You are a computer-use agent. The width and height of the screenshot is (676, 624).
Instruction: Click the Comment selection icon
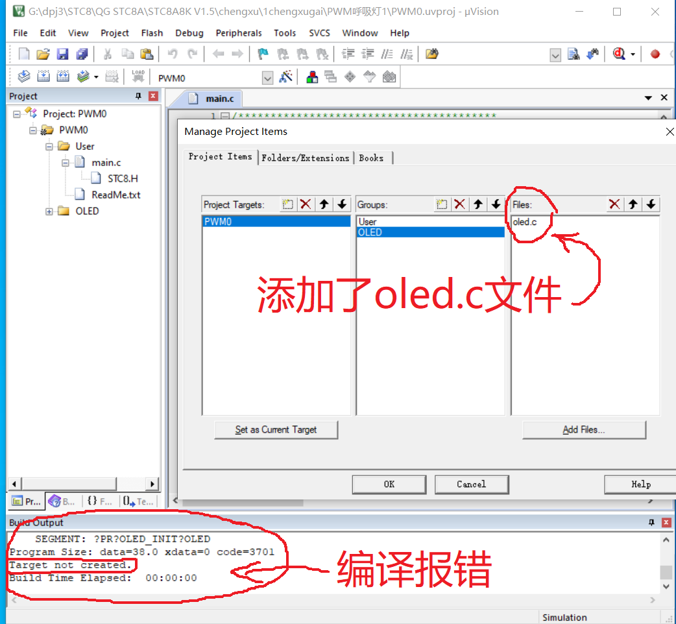click(387, 54)
